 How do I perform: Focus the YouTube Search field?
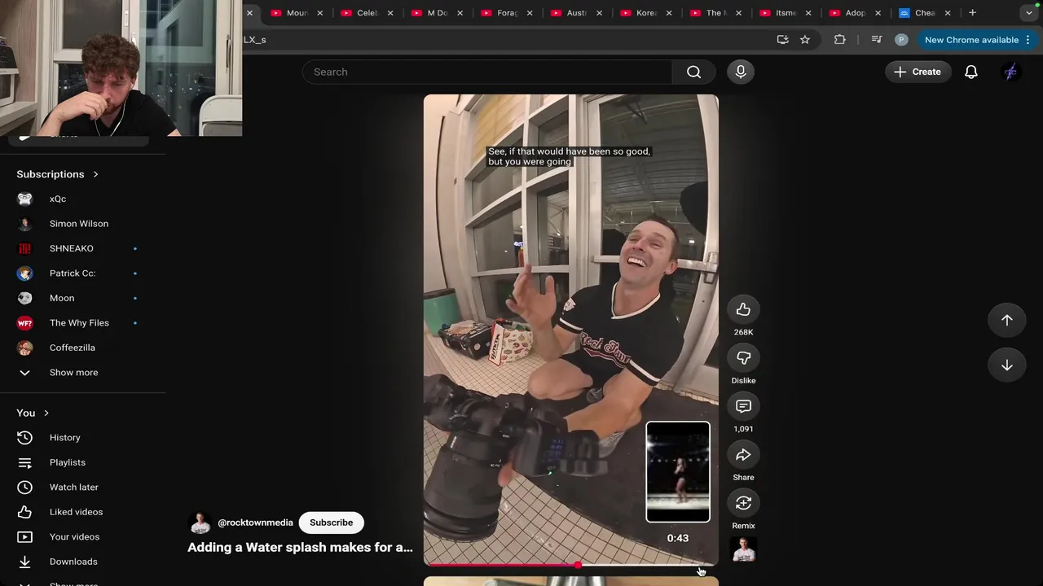coord(487,72)
